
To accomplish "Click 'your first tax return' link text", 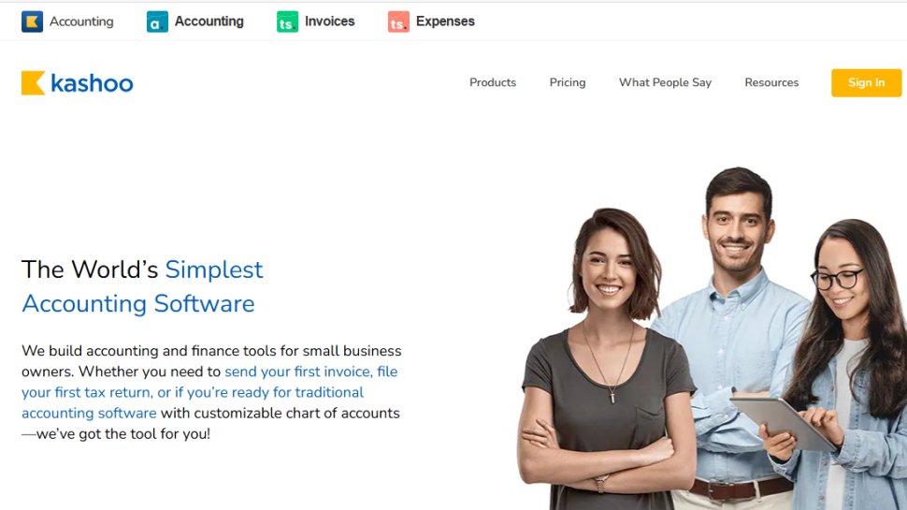I will 86,392.
